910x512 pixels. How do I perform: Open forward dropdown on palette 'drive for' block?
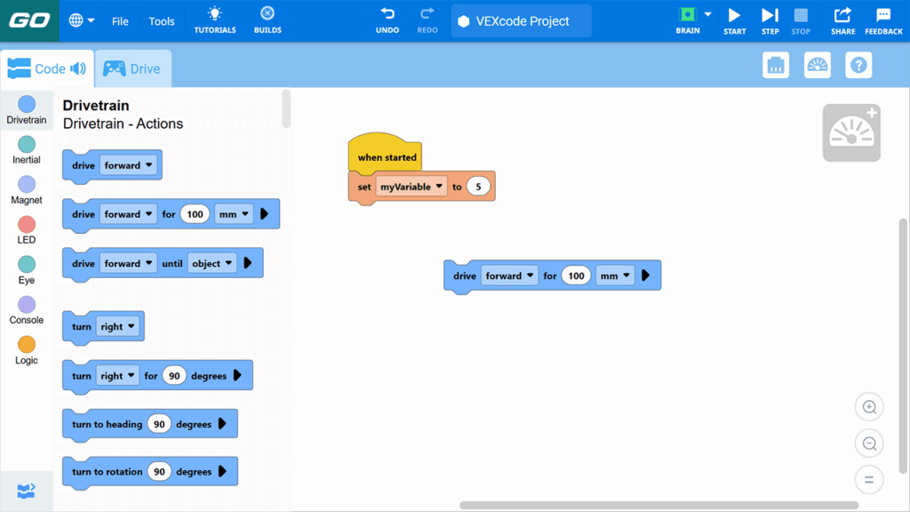(x=128, y=214)
